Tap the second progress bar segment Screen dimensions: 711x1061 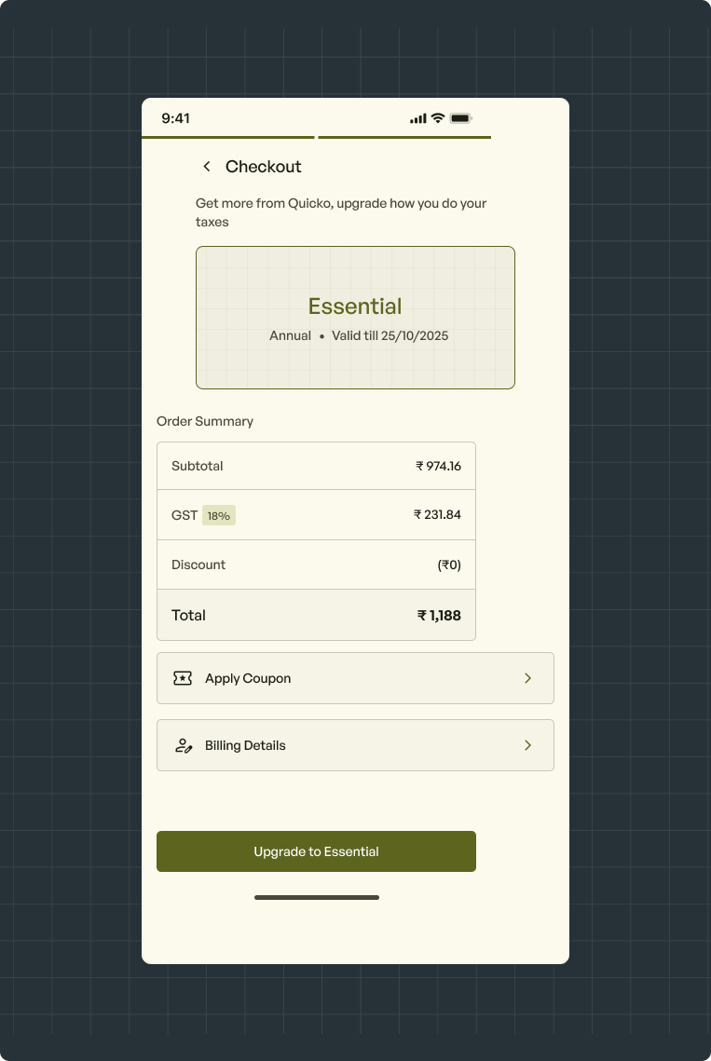404,137
